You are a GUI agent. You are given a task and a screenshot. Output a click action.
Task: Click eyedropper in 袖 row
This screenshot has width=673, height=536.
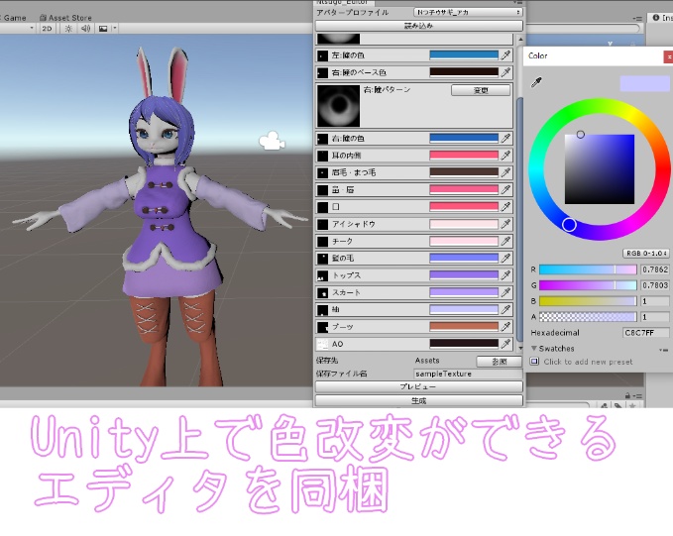(x=506, y=309)
